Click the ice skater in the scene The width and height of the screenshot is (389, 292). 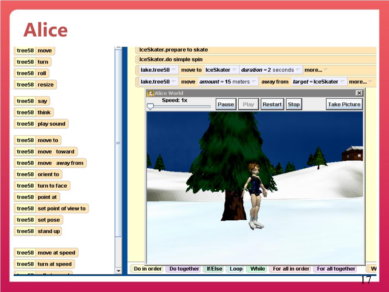click(x=255, y=196)
